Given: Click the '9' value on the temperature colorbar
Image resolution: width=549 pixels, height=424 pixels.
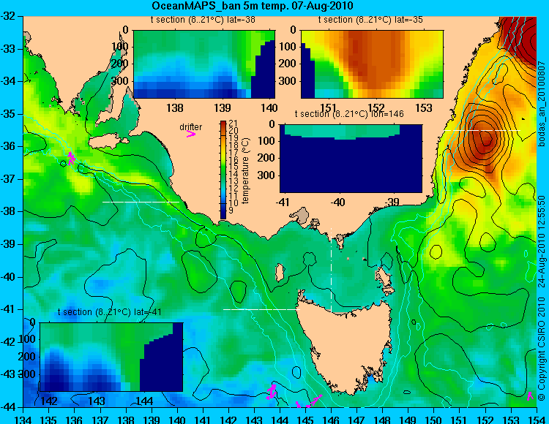Looking at the screenshot, I should click(231, 211).
